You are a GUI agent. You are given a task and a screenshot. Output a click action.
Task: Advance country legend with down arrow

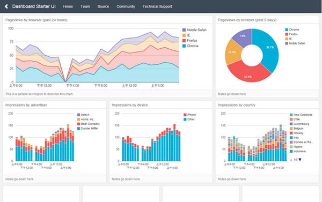300,160
